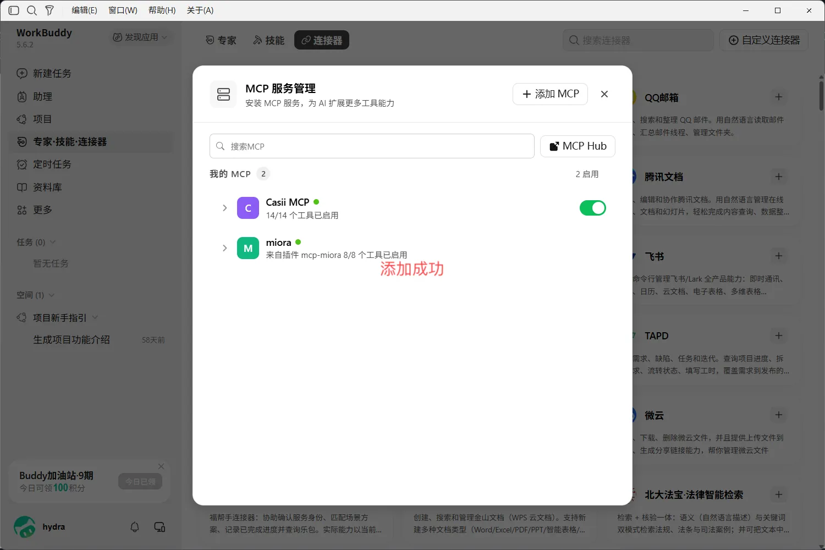Viewport: 825px width, 550px height.
Task: Close the MCP 服务管理 dialog
Action: tap(604, 94)
